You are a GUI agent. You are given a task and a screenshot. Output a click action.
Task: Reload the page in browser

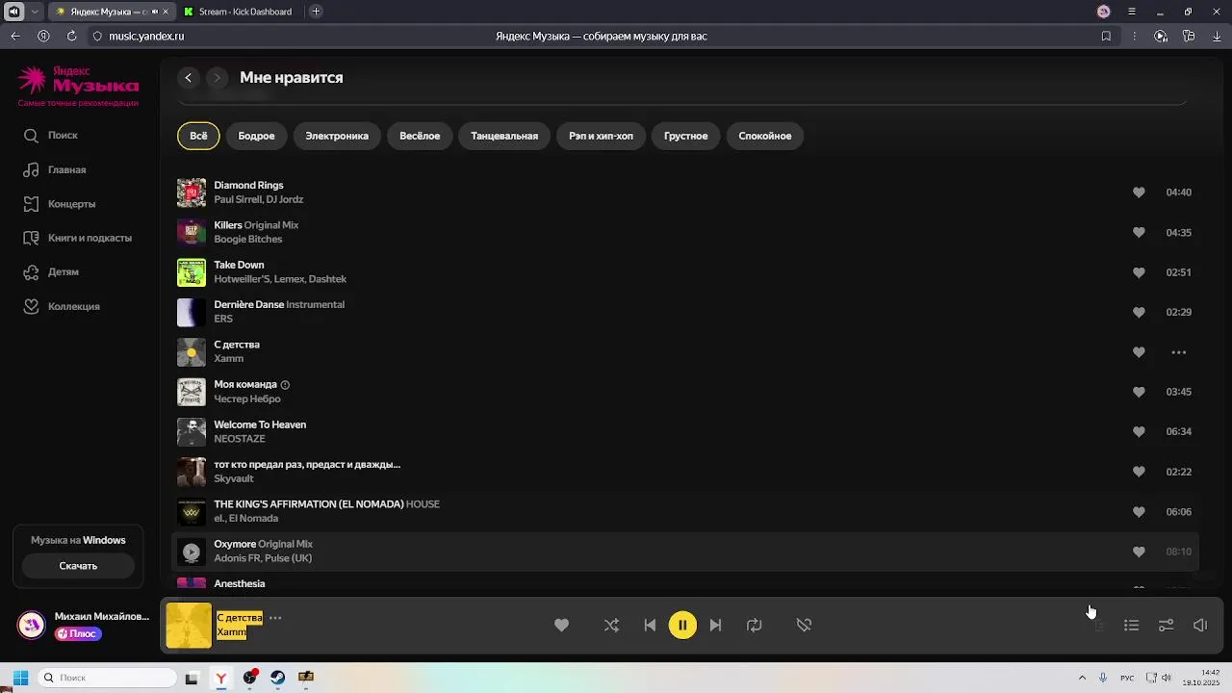point(71,36)
